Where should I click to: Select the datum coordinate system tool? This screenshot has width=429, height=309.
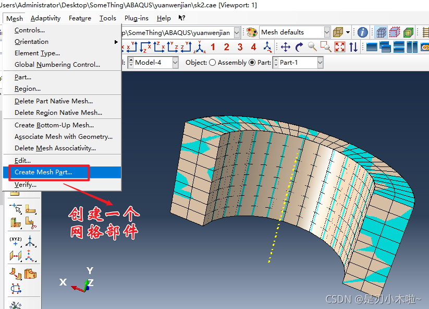tap(30, 256)
